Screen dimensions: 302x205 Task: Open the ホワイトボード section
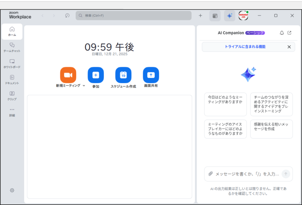12,63
